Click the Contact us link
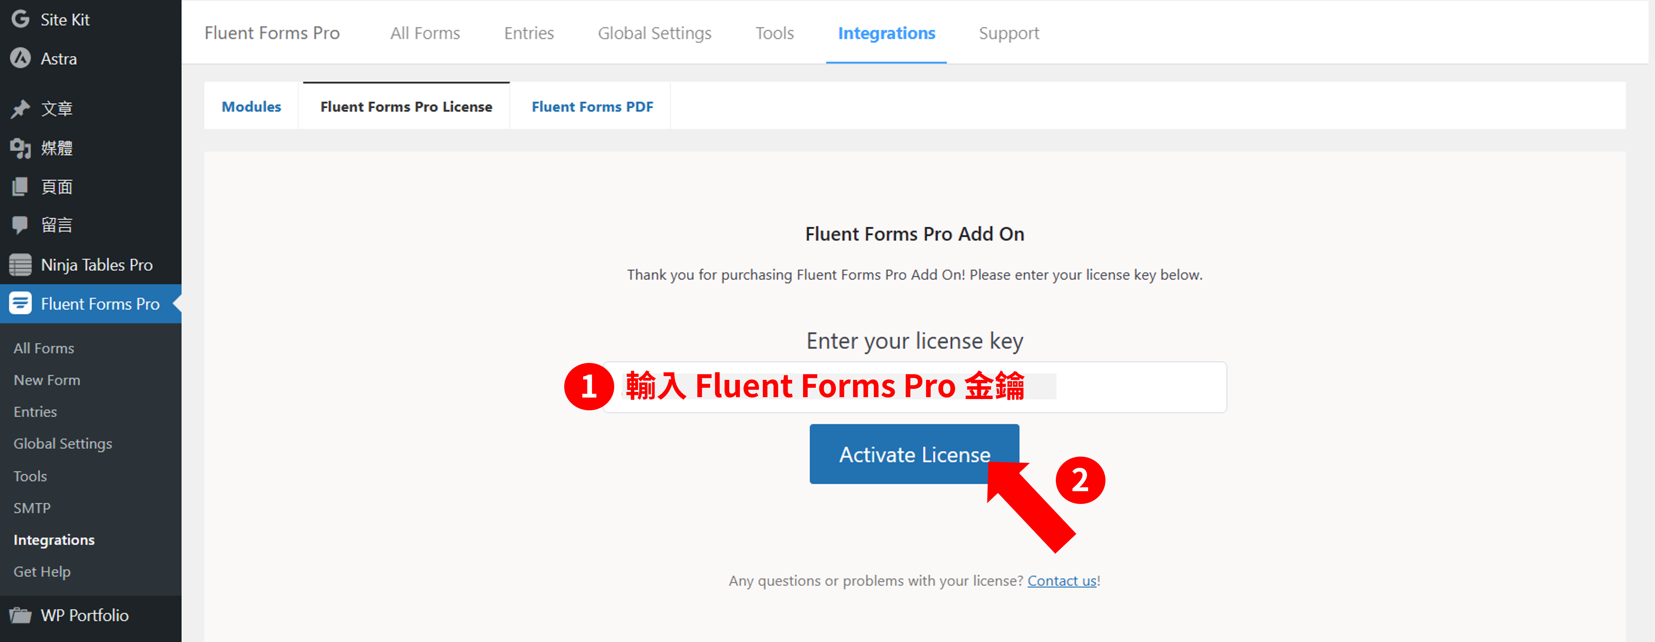Image resolution: width=1655 pixels, height=642 pixels. (x=1066, y=579)
